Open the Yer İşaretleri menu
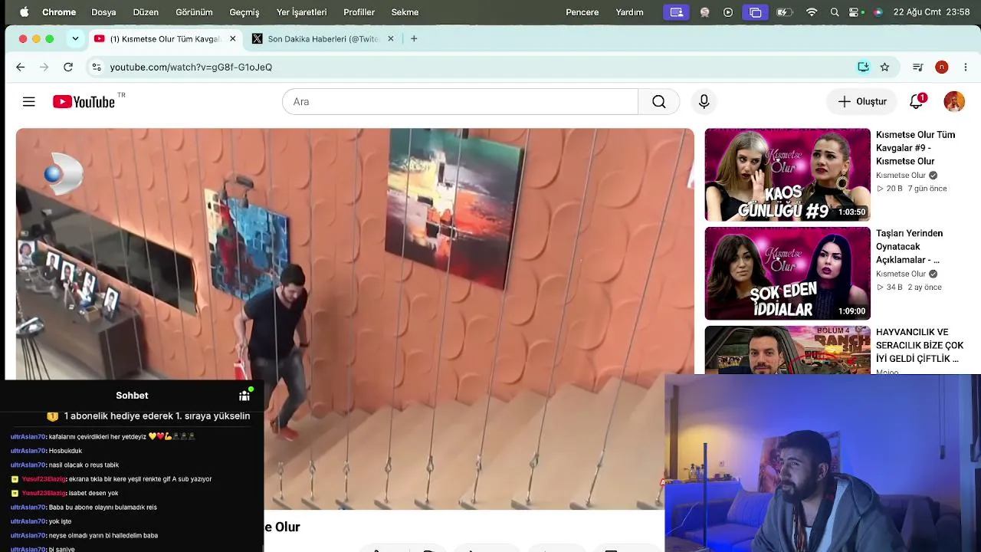The width and height of the screenshot is (981, 552). pos(301,12)
